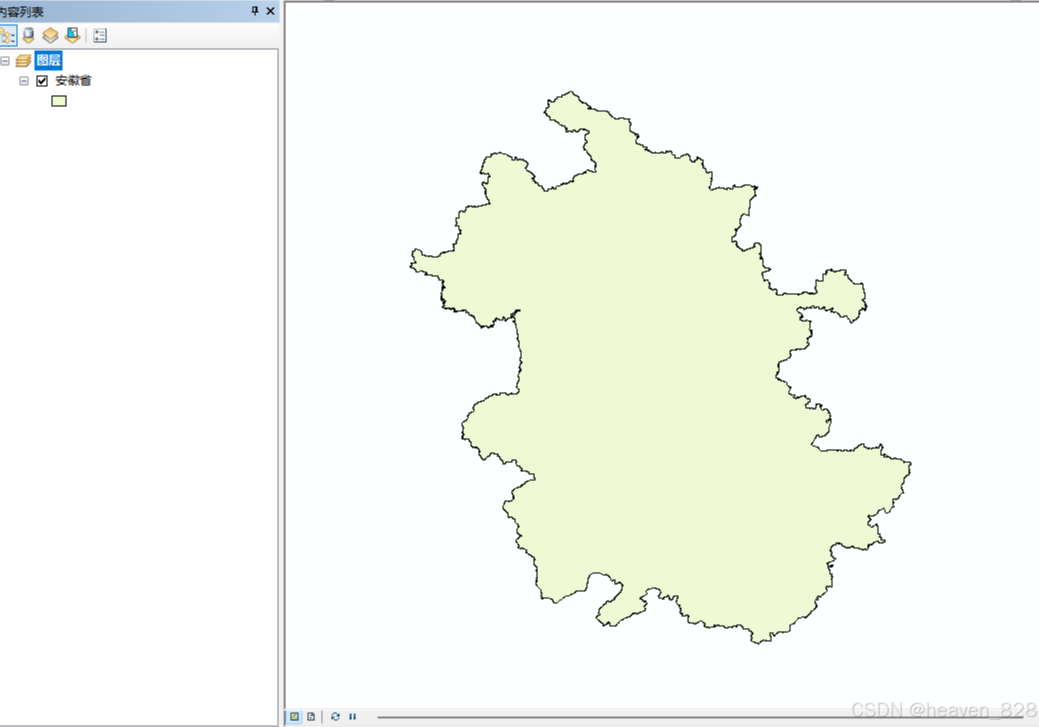Click the refresh map icon
This screenshot has width=1039, height=727.
pos(335,716)
